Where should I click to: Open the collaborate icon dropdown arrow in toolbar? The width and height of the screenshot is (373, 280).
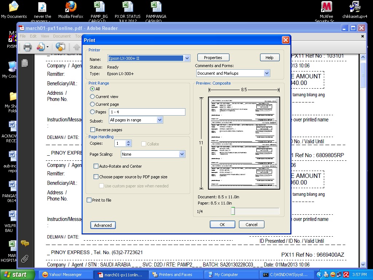tap(47, 47)
